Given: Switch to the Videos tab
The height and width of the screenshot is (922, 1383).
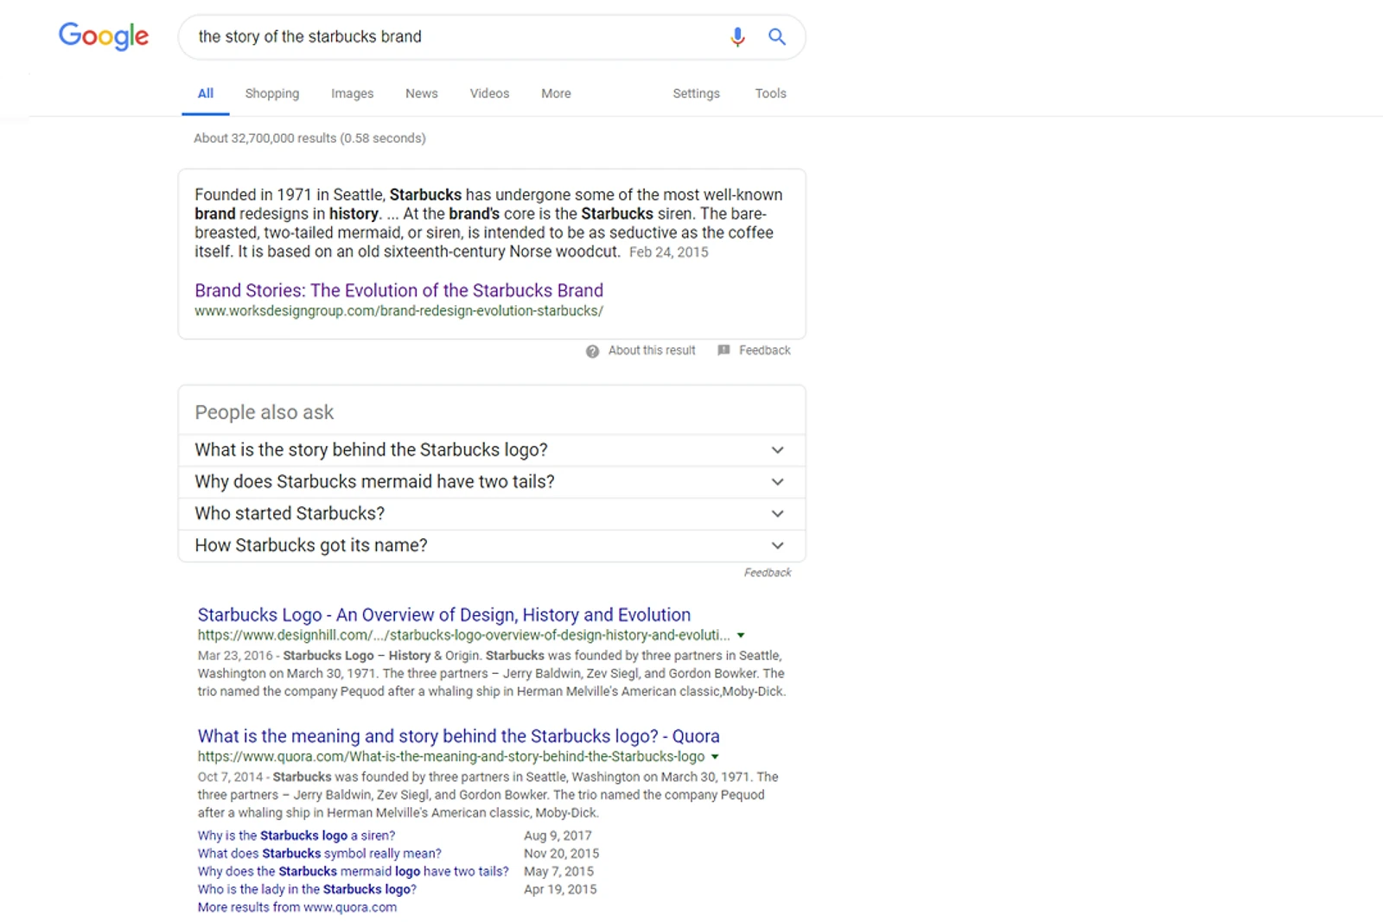Looking at the screenshot, I should tap(490, 93).
